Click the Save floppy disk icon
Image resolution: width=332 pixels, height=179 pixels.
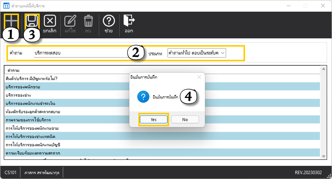(x=32, y=21)
